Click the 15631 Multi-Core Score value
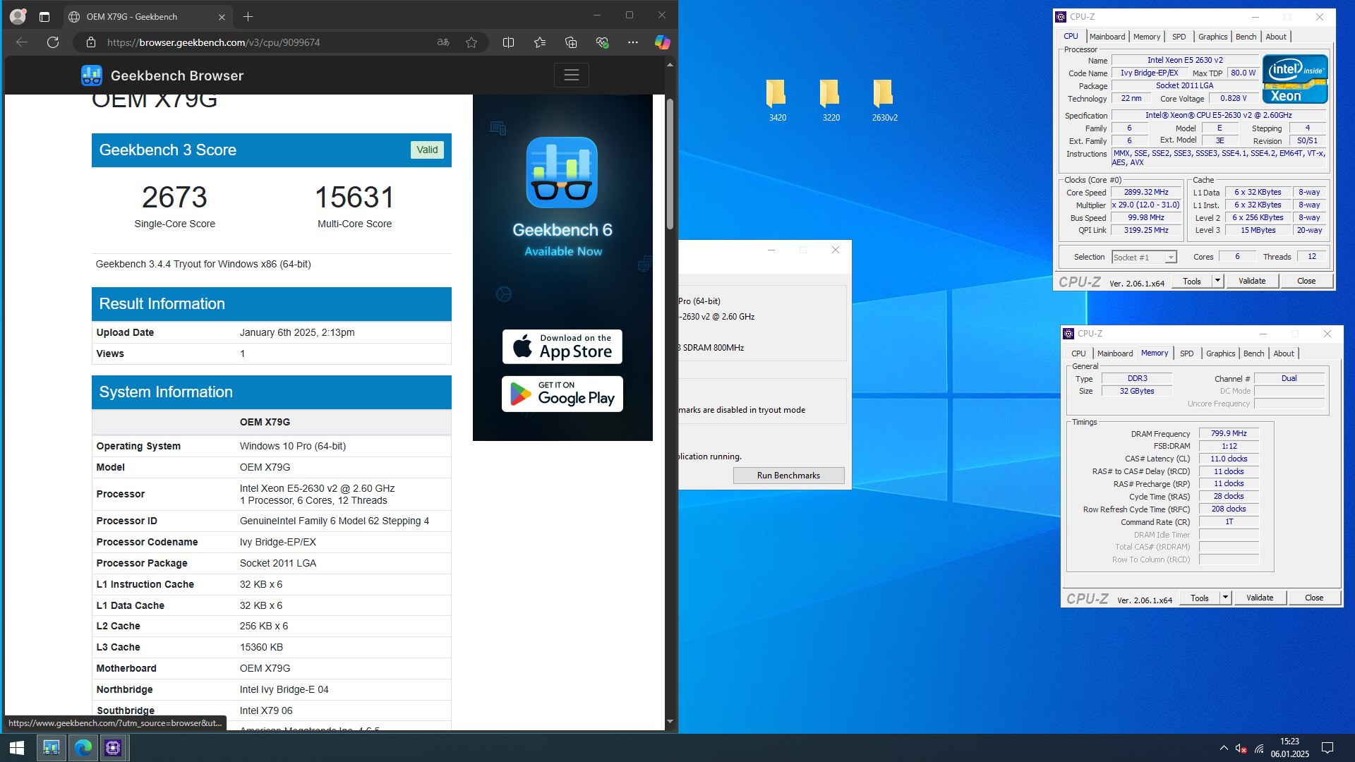 [x=354, y=198]
